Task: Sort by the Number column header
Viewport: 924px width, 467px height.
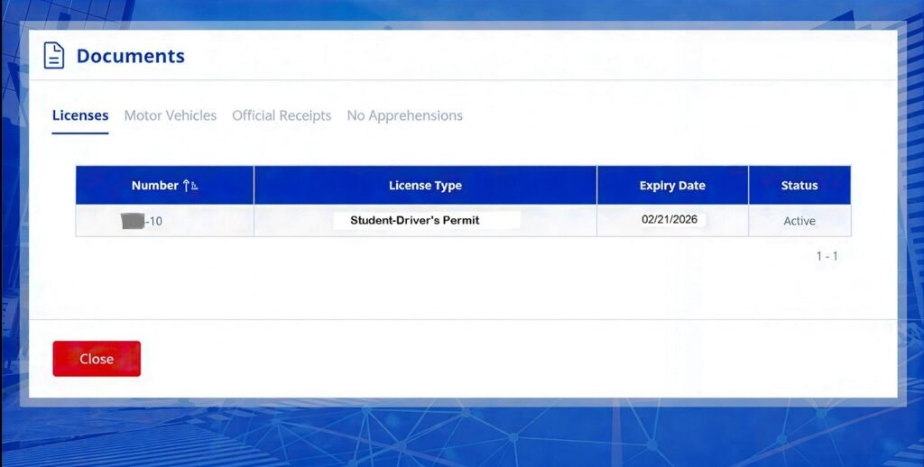Action: tap(155, 186)
